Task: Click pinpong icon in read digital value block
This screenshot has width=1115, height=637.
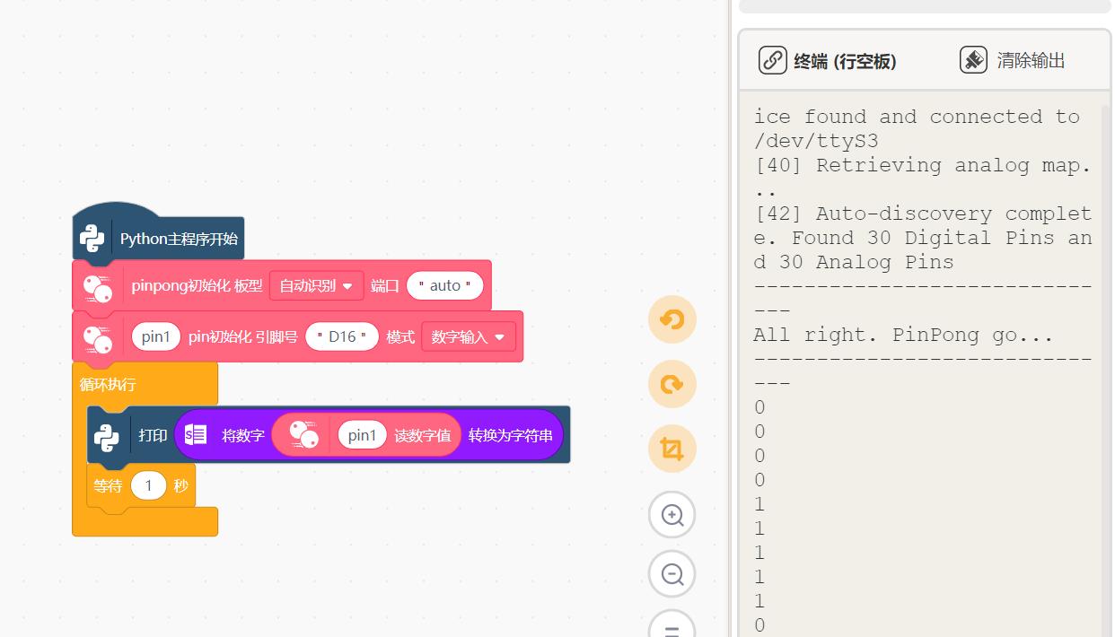Action: tap(303, 435)
